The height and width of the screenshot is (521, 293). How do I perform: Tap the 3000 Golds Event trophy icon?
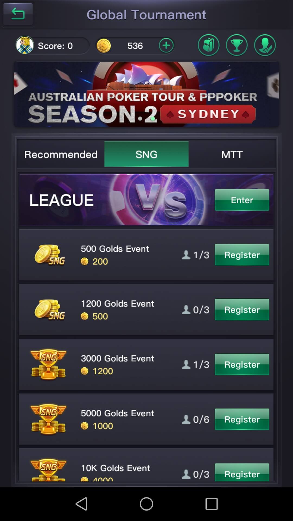click(x=49, y=364)
